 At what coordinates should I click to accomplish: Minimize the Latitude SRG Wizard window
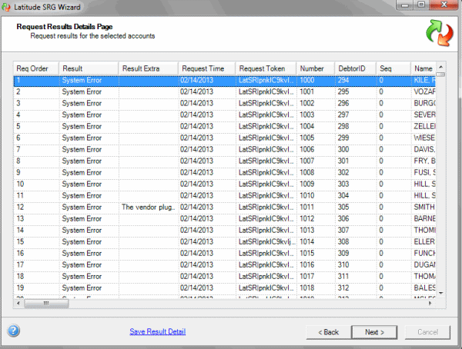point(405,5)
